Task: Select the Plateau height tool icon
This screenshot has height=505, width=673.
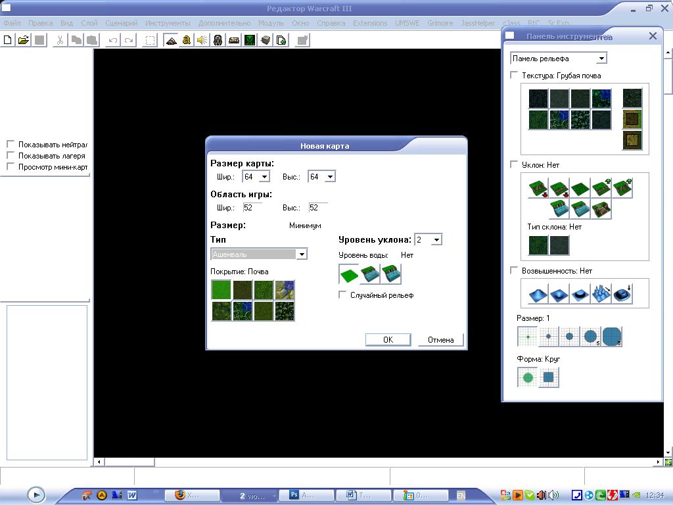Action: [580, 294]
